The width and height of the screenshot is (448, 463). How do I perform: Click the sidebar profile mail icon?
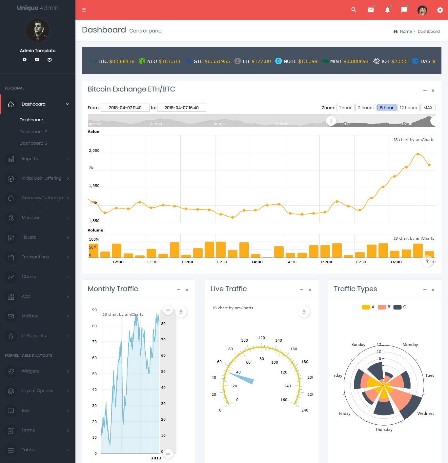click(37, 60)
